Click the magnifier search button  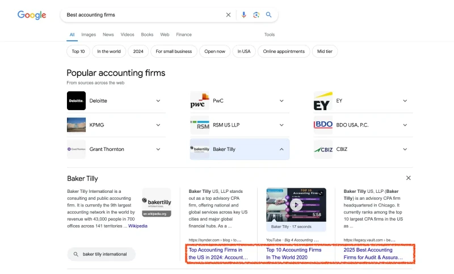tap(268, 15)
